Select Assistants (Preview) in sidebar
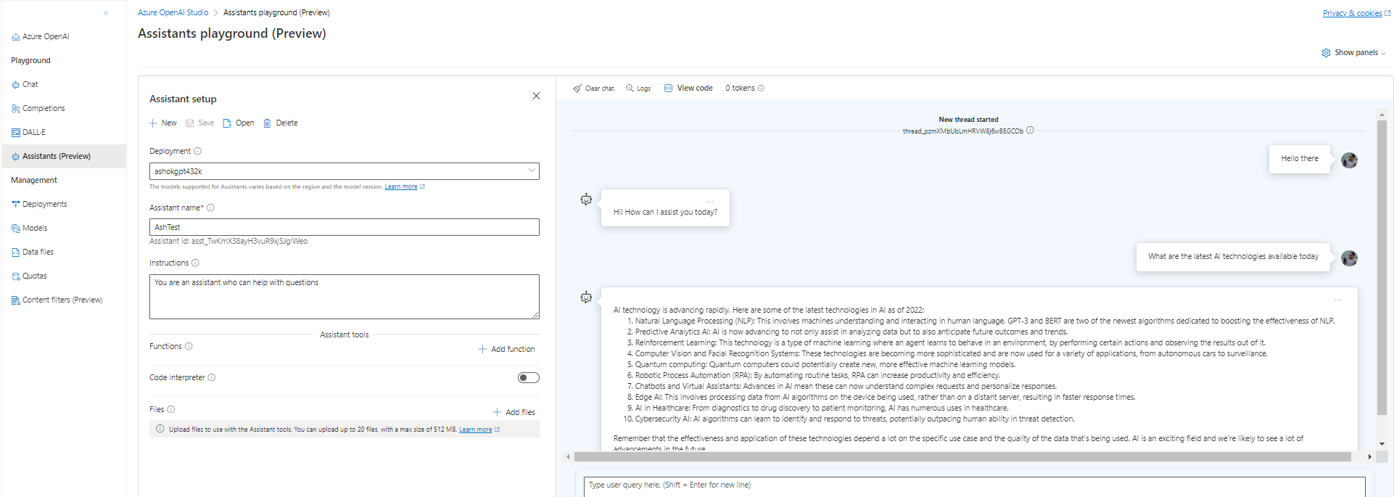The width and height of the screenshot is (1394, 497). 64,156
